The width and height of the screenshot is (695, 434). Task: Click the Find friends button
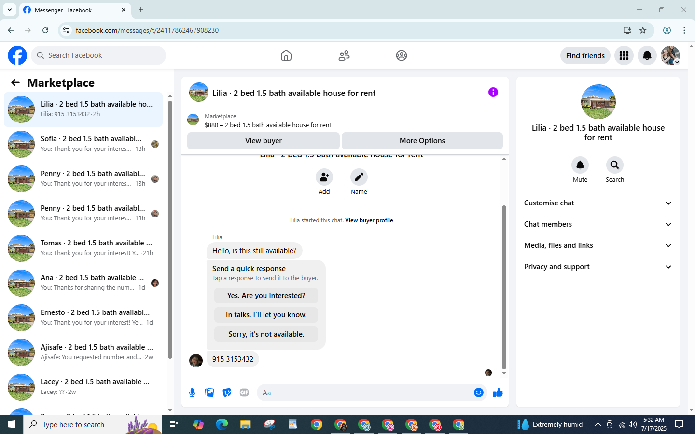[585, 55]
